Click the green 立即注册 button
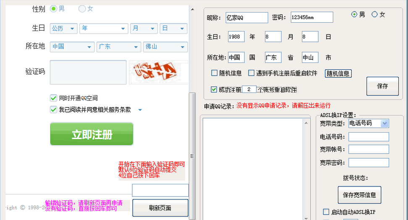The width and height of the screenshot is (408, 220). pos(92,134)
